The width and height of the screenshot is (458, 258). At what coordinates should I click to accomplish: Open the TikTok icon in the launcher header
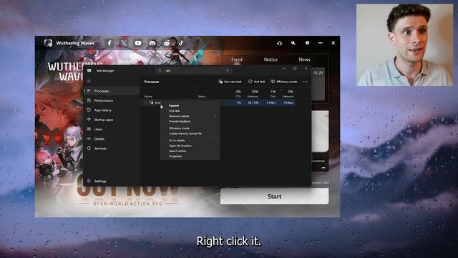coord(181,43)
